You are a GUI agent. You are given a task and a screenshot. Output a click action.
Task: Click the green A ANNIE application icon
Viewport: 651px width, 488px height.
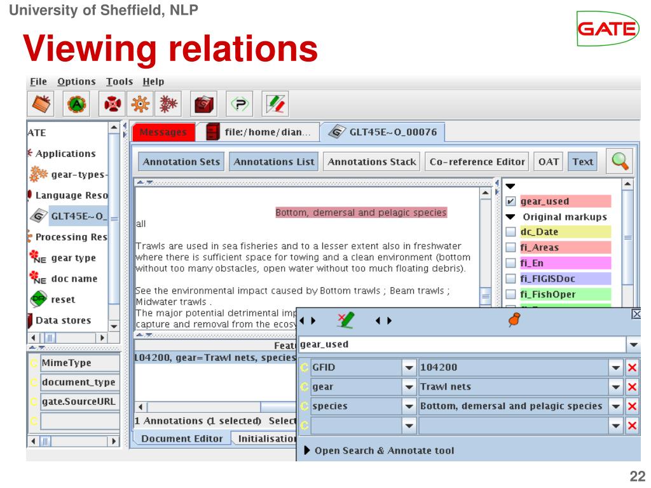point(76,104)
